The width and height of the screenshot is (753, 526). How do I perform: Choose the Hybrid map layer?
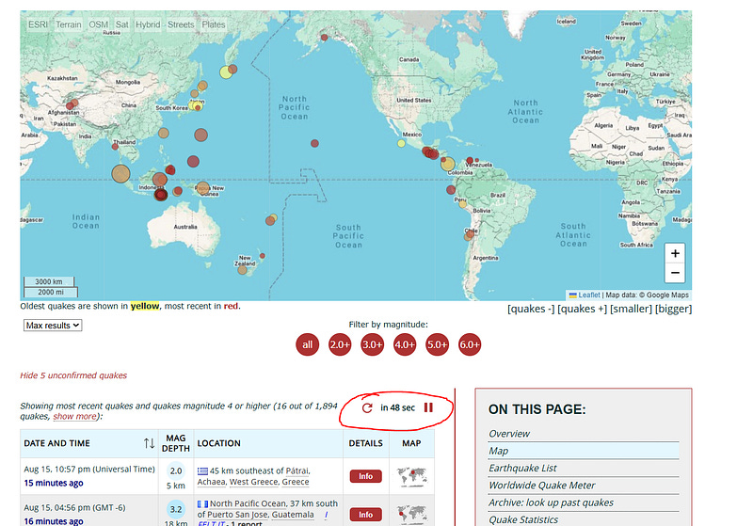[x=148, y=24]
